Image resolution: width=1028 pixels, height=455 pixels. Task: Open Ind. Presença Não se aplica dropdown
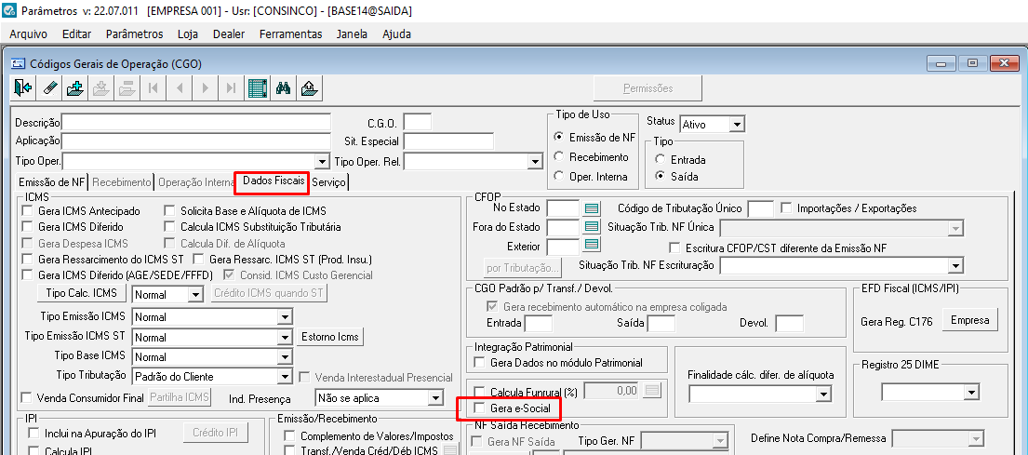436,398
